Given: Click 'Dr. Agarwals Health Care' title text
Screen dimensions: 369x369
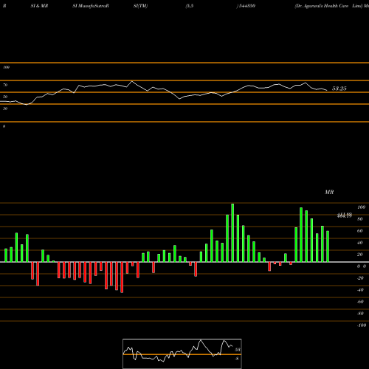Looking at the screenshot, I should coord(322,6).
